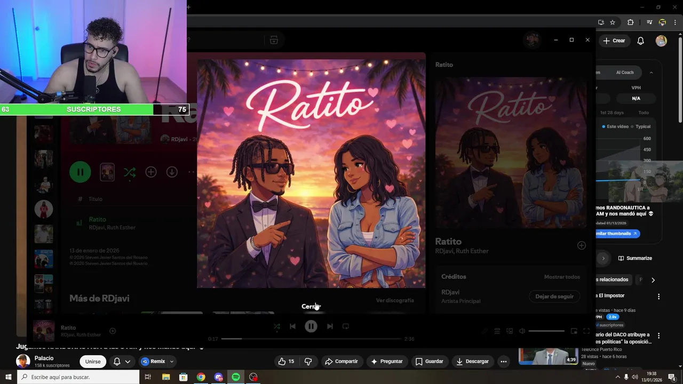The height and width of the screenshot is (384, 683).
Task: Enter Spotify fullscreen mode icon
Action: 586,331
